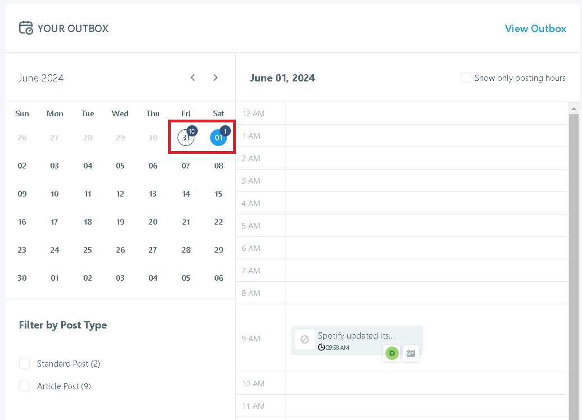Check the Standard Post (2) filter

tap(24, 363)
